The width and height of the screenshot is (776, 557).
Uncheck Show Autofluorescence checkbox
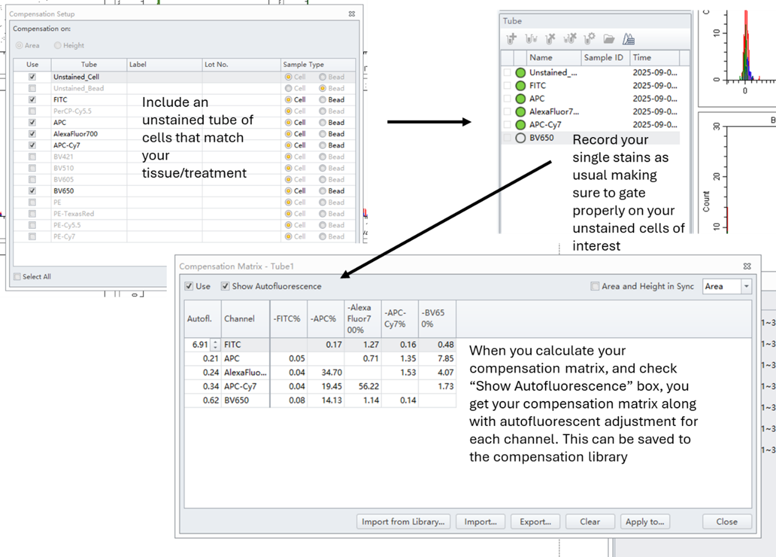(x=225, y=286)
